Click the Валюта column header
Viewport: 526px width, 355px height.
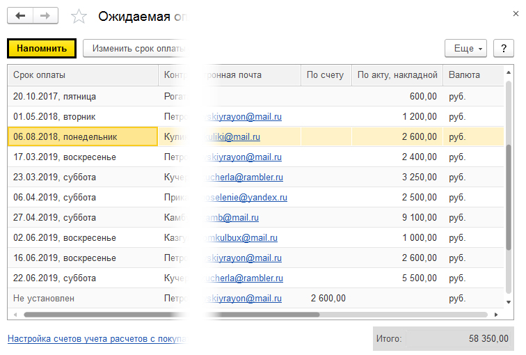tap(464, 75)
